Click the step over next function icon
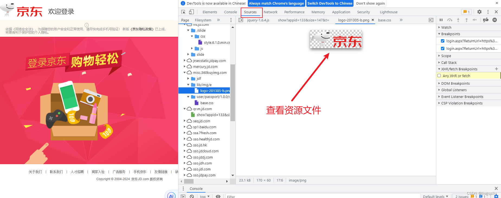The width and height of the screenshot is (501, 198). click(450, 20)
